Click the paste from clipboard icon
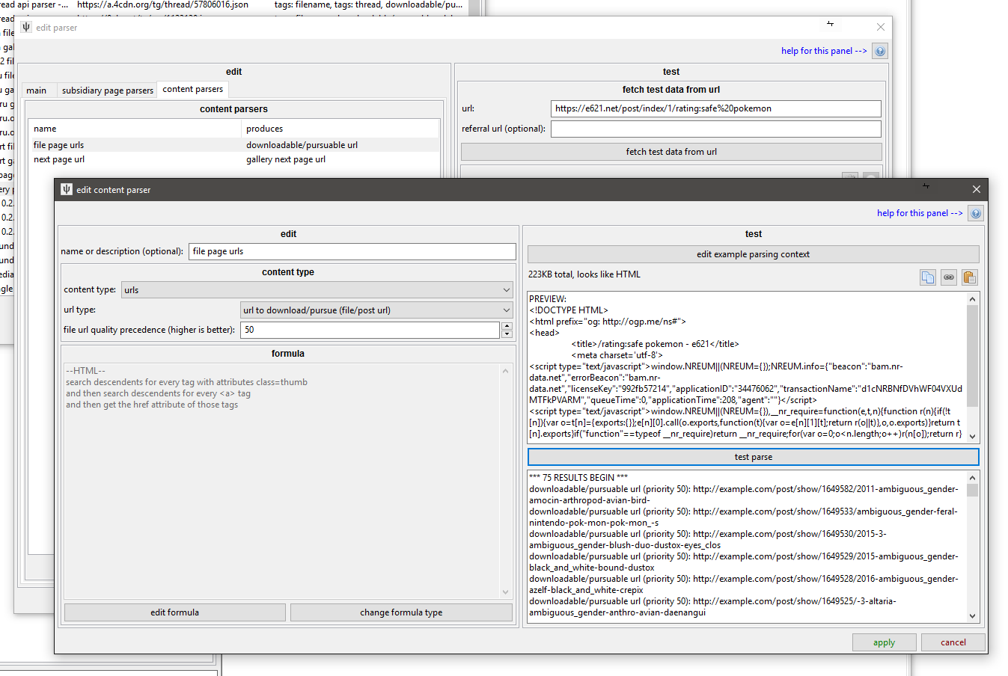 point(969,277)
